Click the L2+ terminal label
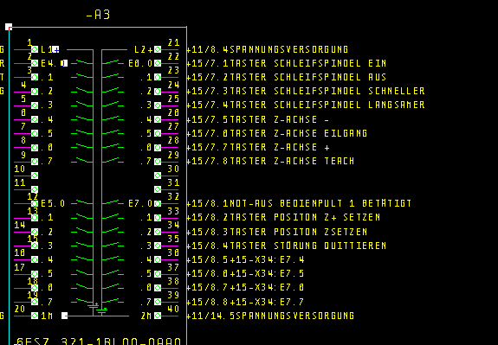 (144, 50)
